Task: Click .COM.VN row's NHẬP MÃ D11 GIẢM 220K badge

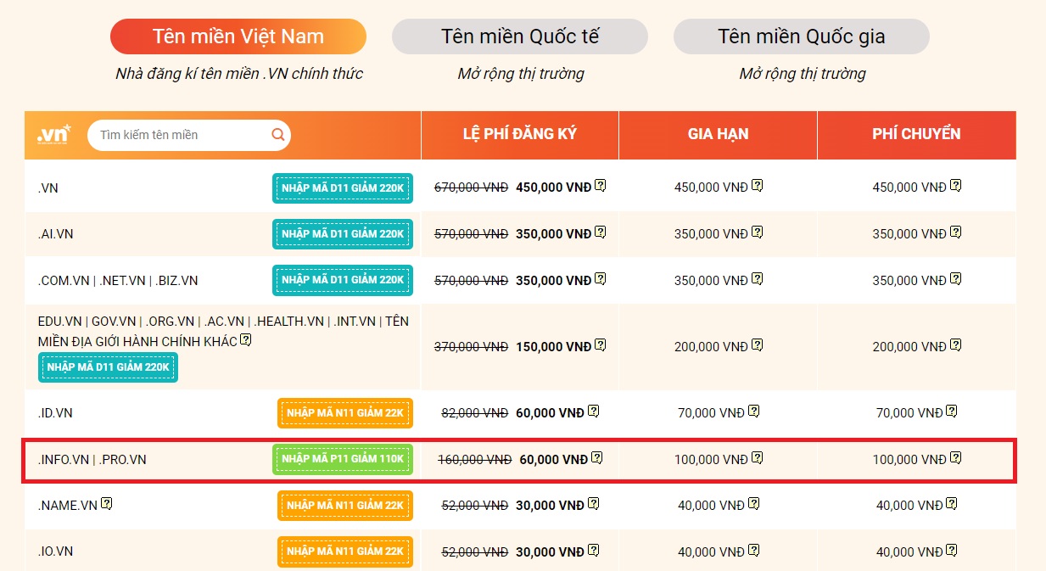Action: coord(343,280)
